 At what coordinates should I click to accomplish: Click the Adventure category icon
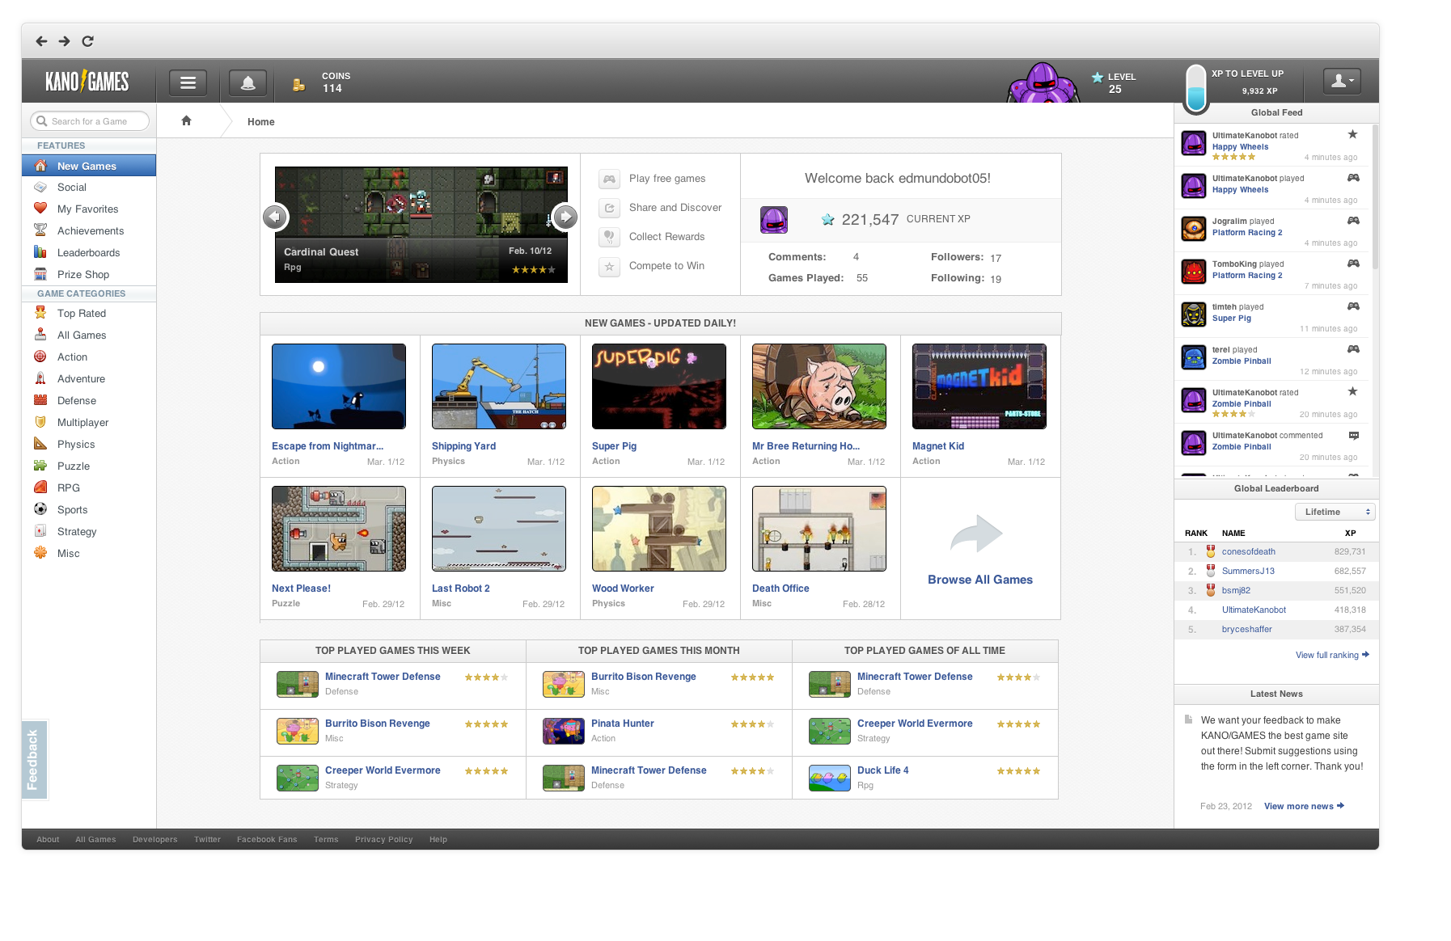click(x=40, y=378)
